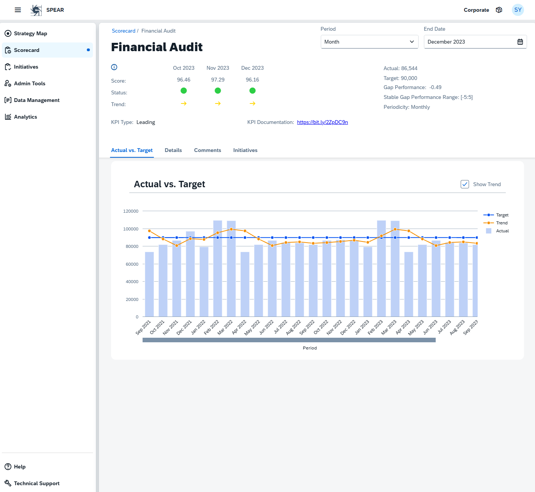The image size is (535, 492).
Task: Click the Initiatives sidebar icon
Action: (8, 67)
